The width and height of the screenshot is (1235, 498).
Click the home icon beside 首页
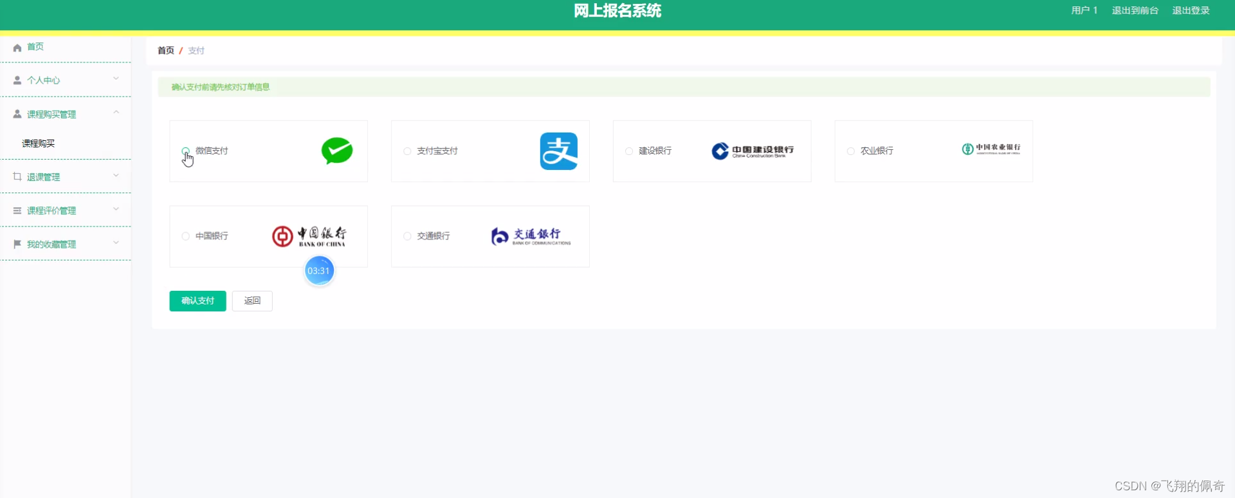[x=17, y=48]
